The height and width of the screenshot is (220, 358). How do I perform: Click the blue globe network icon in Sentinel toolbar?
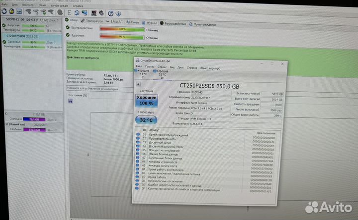coord(85,13)
